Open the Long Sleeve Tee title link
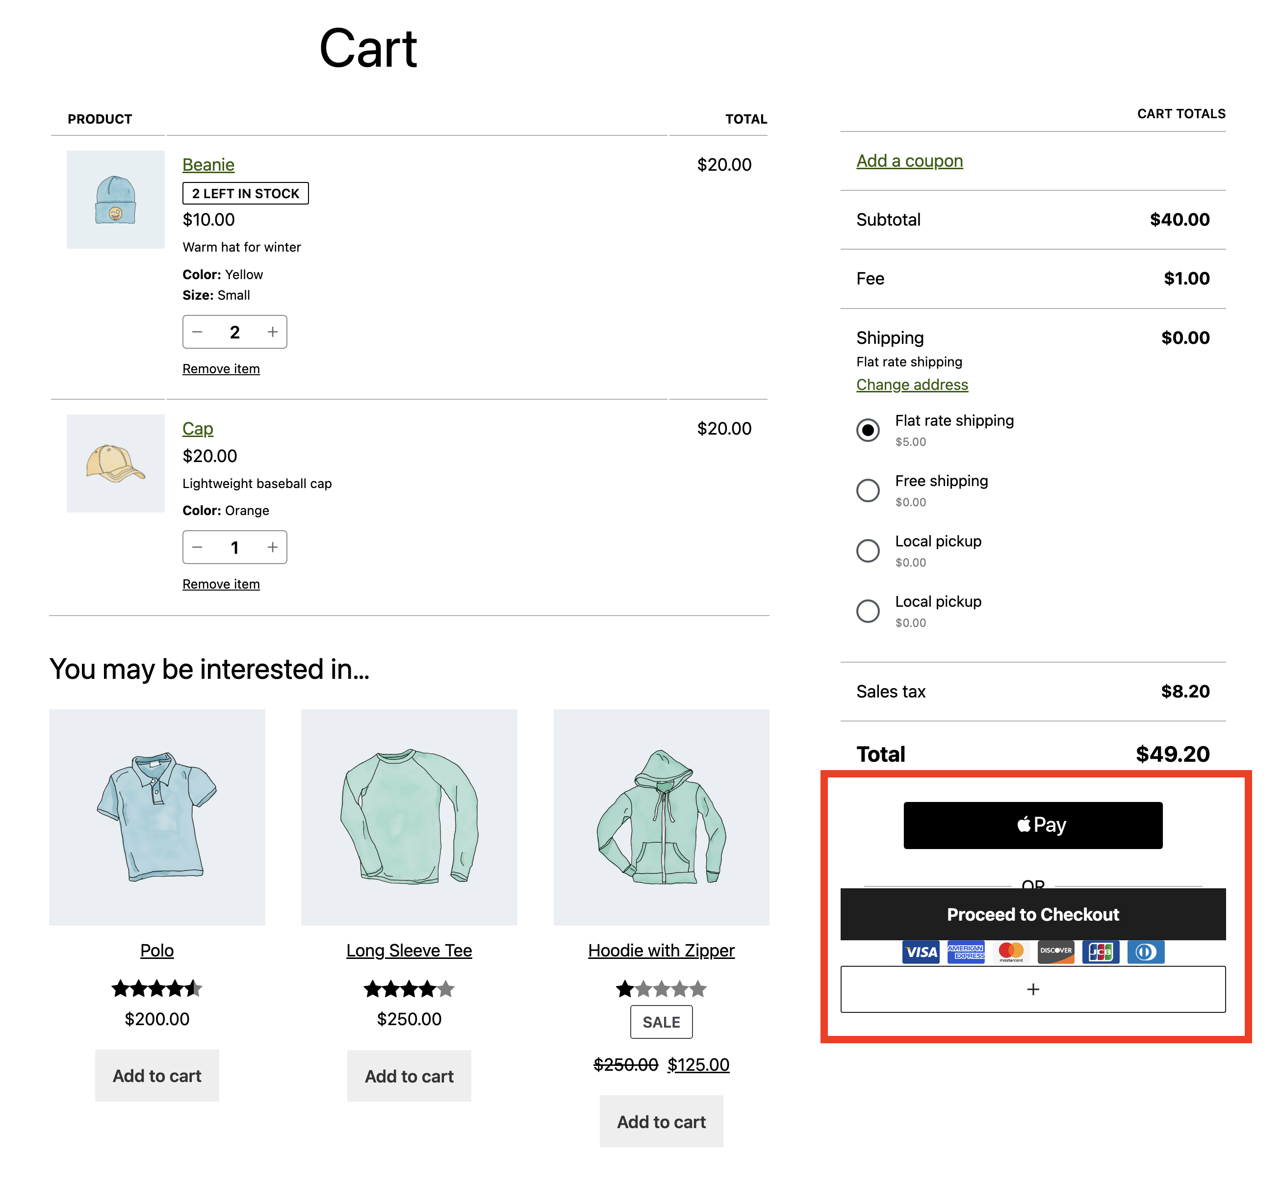The height and width of the screenshot is (1187, 1282). [409, 951]
